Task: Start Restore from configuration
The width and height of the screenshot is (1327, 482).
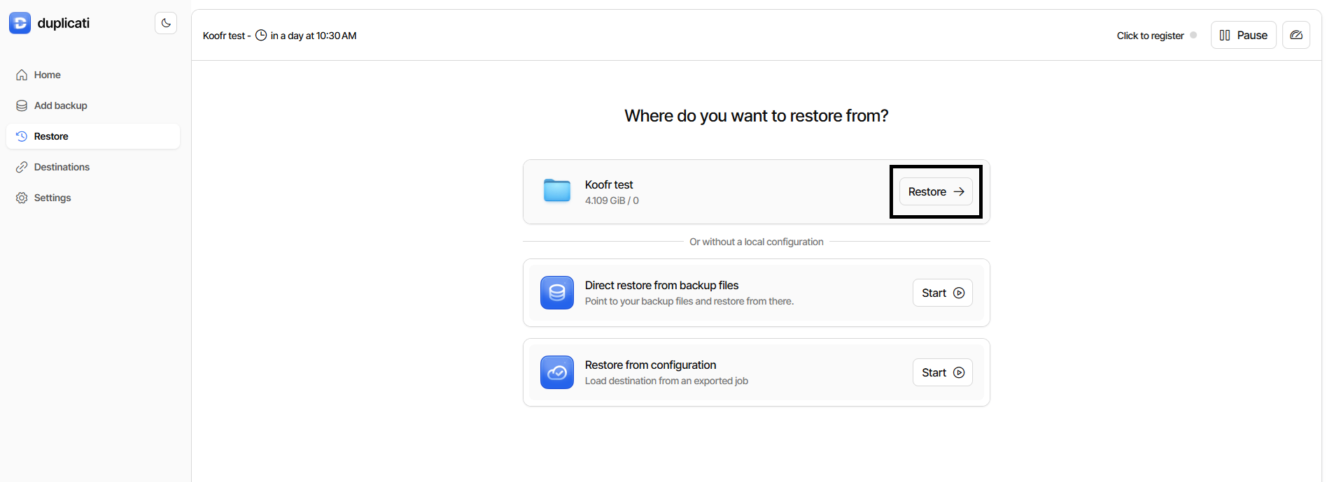Action: 942,372
